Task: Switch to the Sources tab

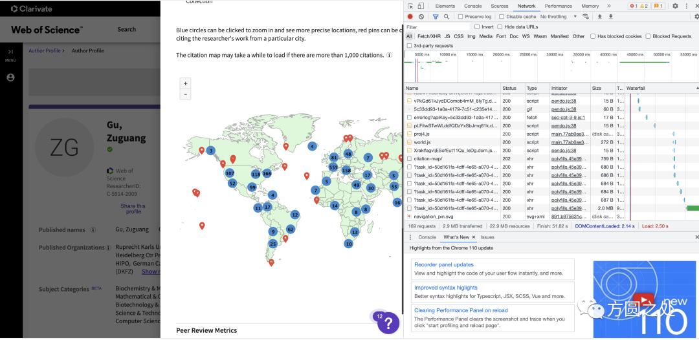Action: [x=499, y=6]
